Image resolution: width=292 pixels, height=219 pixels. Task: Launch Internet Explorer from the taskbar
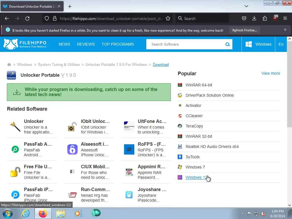(25, 213)
